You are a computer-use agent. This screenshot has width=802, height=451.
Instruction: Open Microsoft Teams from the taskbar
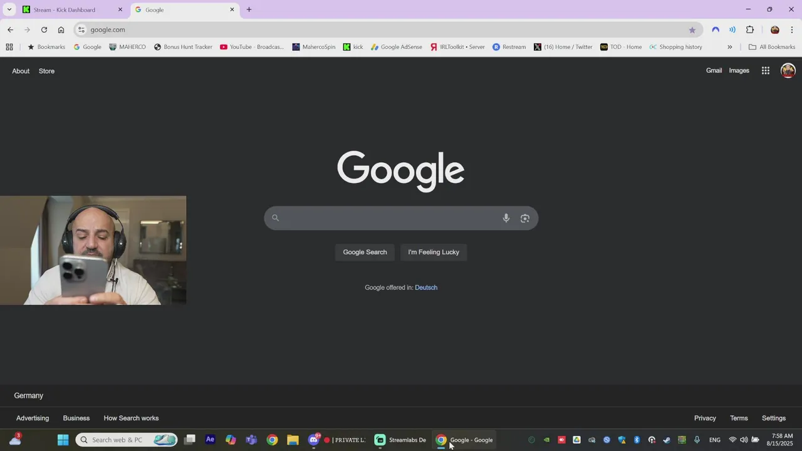[x=251, y=440]
